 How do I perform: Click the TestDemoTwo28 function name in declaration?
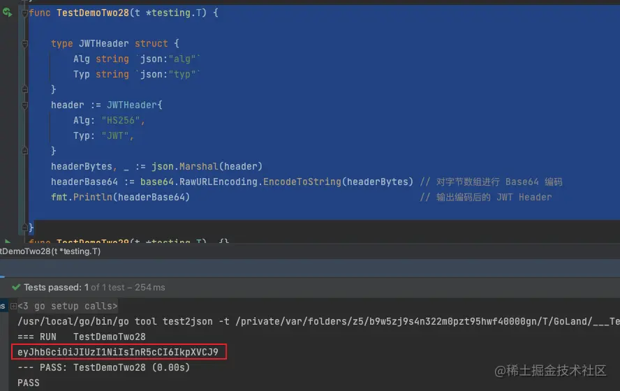[x=93, y=13]
